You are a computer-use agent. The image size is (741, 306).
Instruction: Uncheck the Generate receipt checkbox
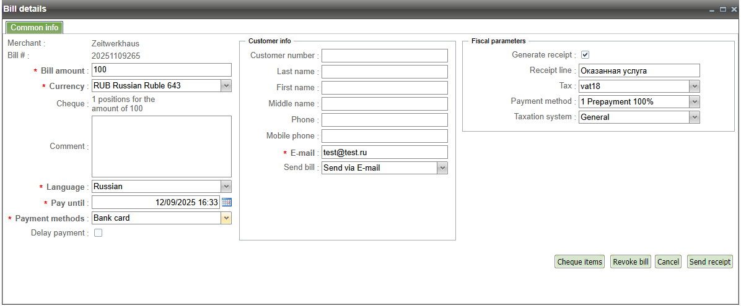(585, 55)
